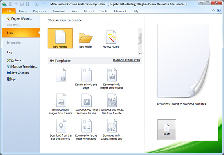This screenshot has width=224, height=155.
Task: Select 'Download only Flash files from the site' template
Action: pos(86,104)
